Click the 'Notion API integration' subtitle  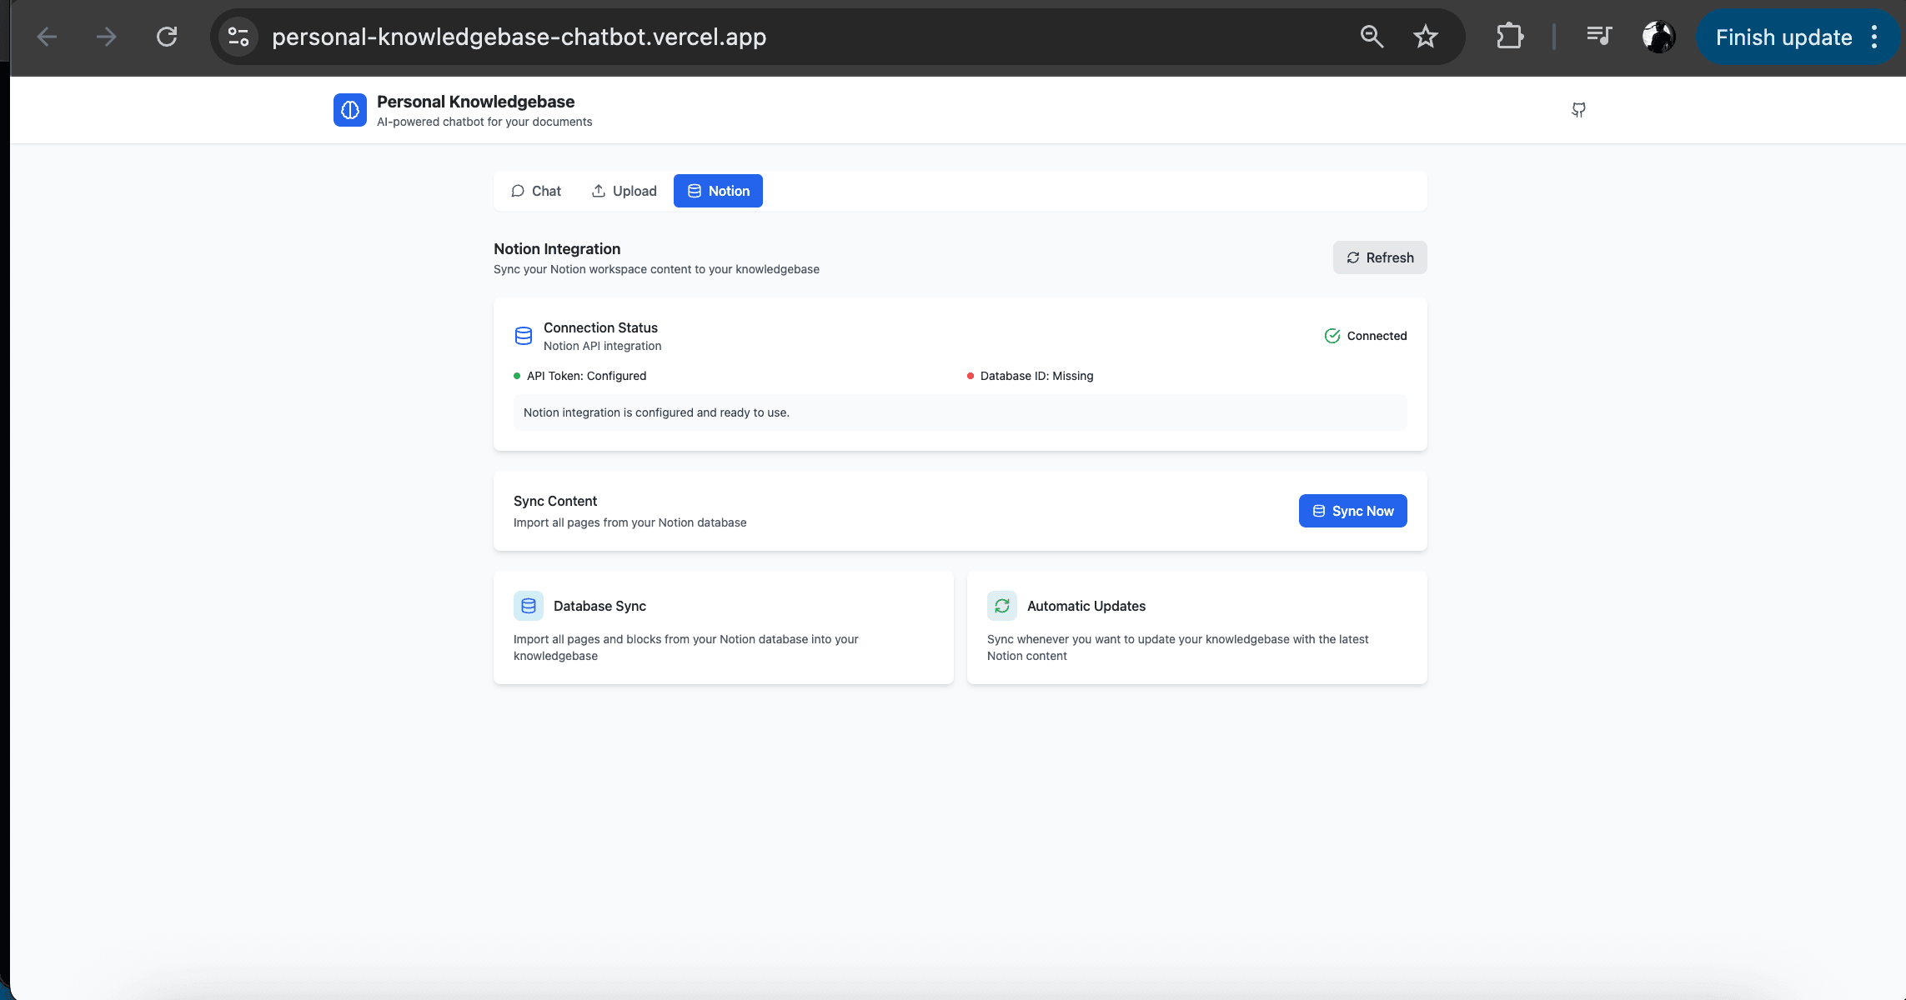click(x=602, y=346)
